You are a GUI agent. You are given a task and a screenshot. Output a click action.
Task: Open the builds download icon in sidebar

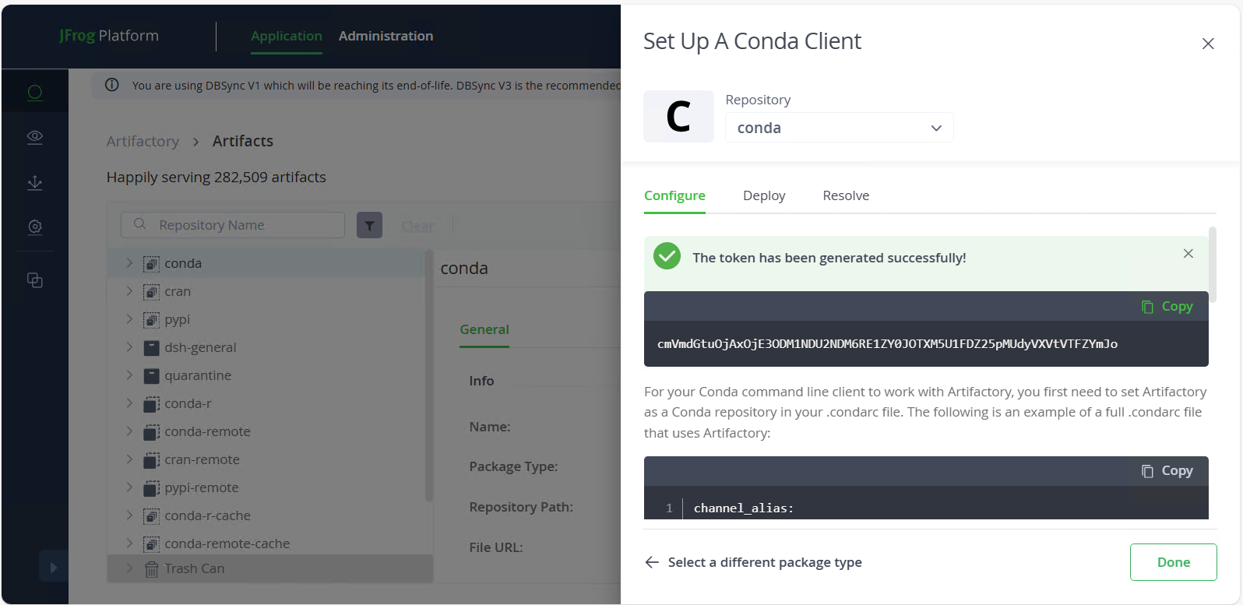(x=35, y=183)
